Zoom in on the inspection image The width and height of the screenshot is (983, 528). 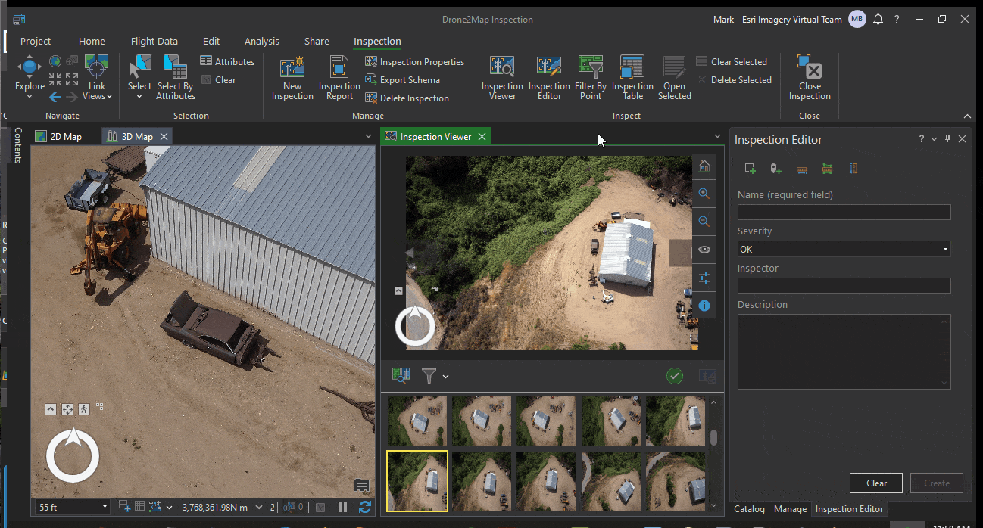pos(704,194)
